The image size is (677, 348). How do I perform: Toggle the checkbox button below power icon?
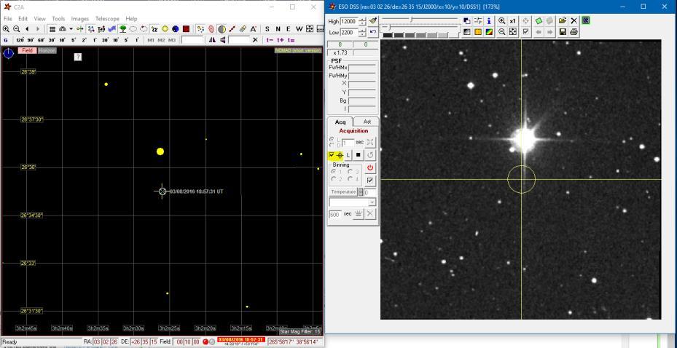(370, 180)
